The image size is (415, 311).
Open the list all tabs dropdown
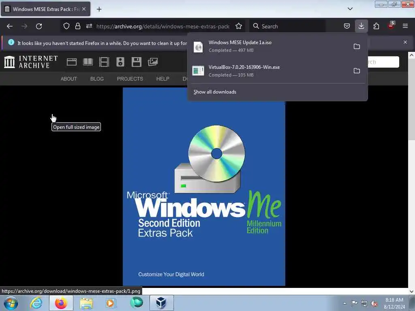pyautogui.click(x=350, y=9)
